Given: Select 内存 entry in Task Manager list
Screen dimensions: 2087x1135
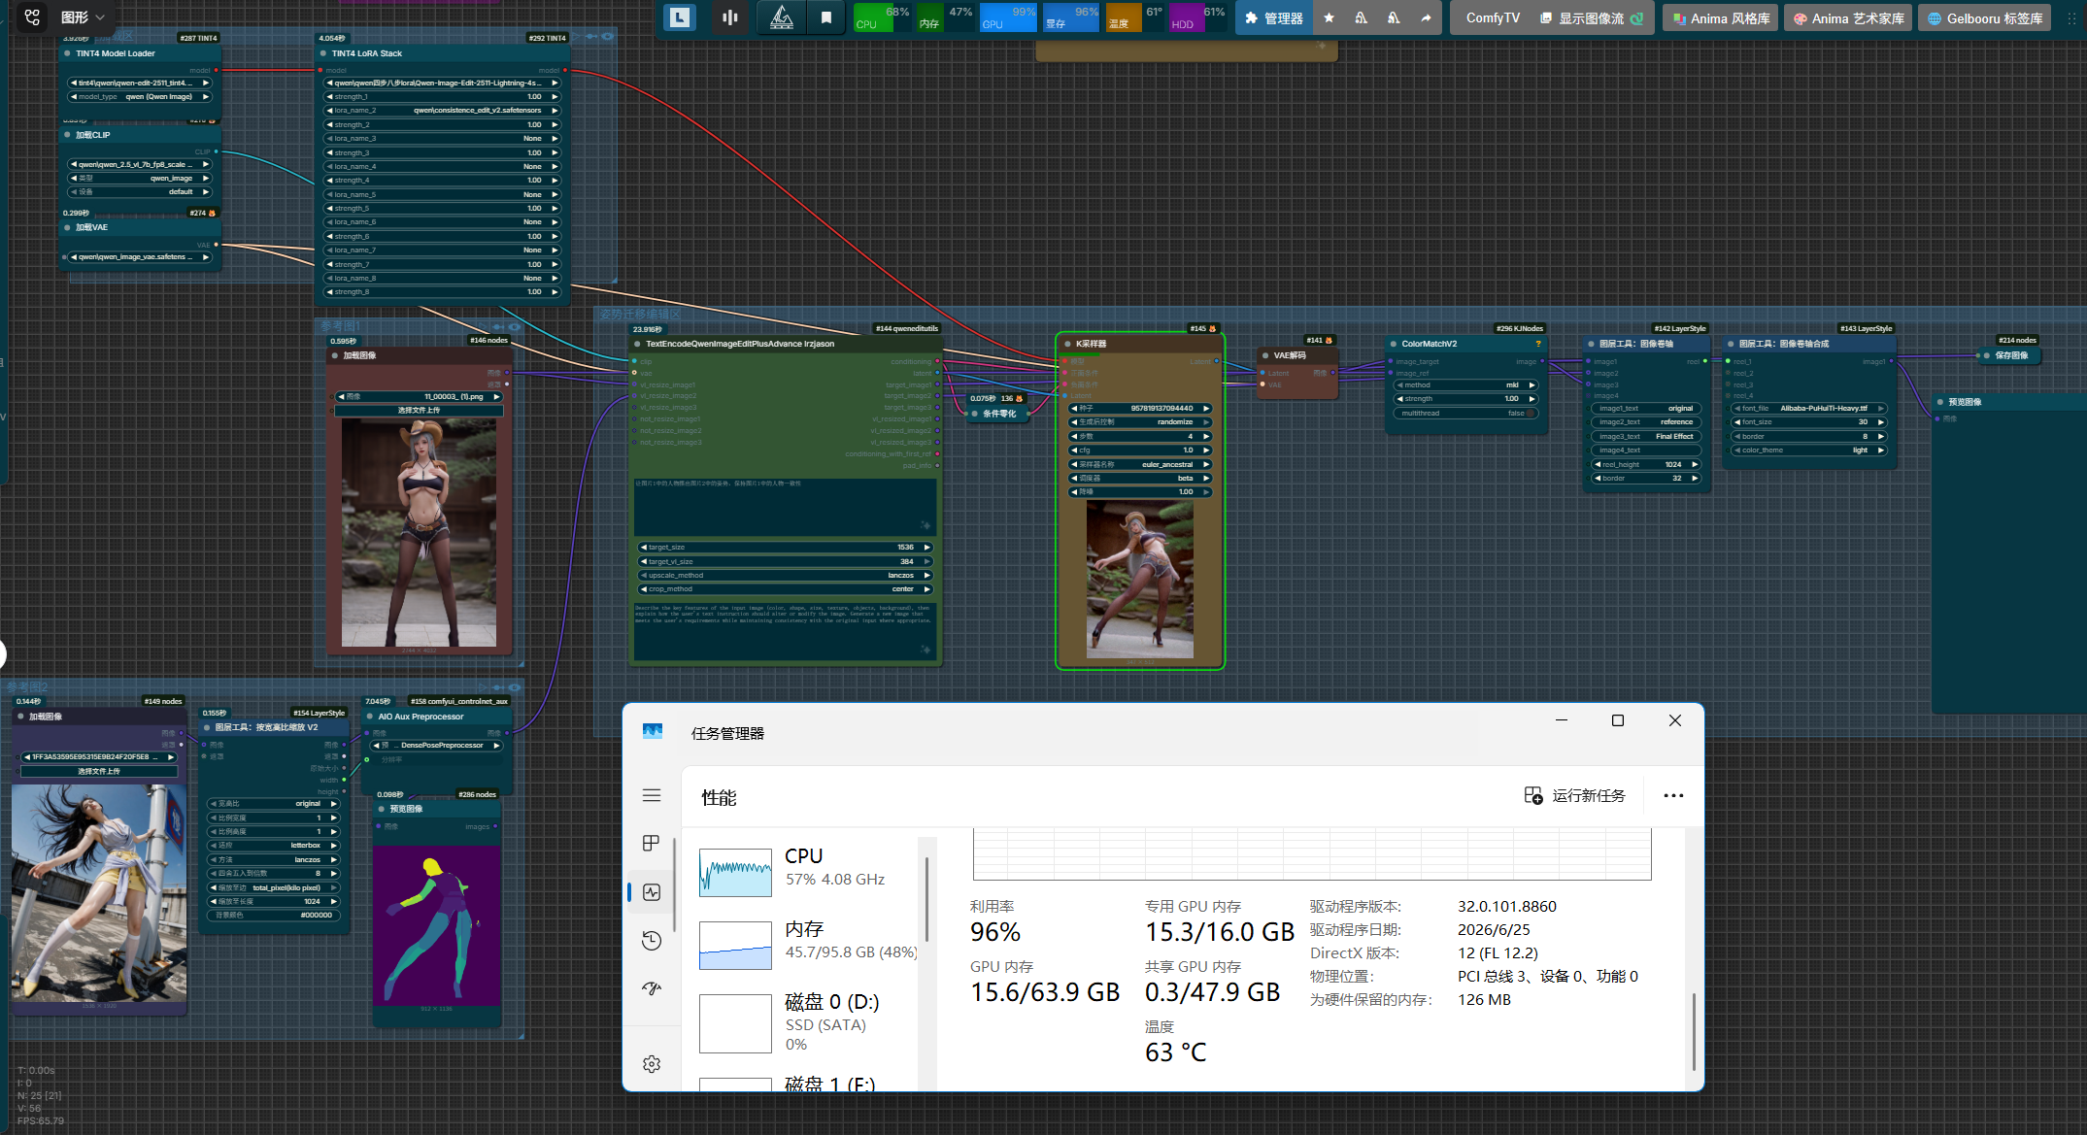Looking at the screenshot, I should point(806,943).
